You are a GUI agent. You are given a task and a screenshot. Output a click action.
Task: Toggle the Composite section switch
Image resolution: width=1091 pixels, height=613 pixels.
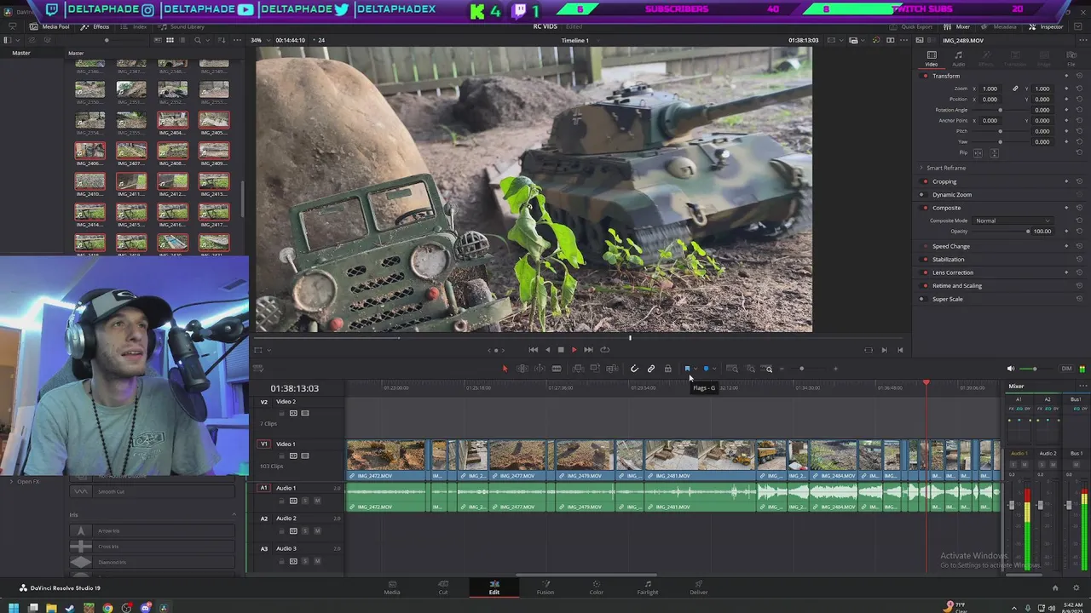click(925, 208)
